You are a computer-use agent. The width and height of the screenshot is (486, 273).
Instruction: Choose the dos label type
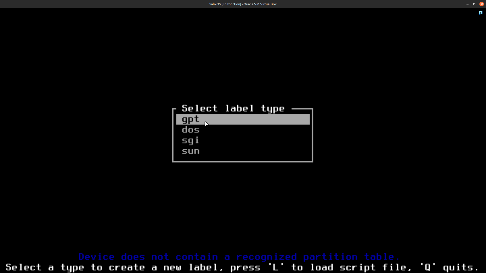[191, 130]
